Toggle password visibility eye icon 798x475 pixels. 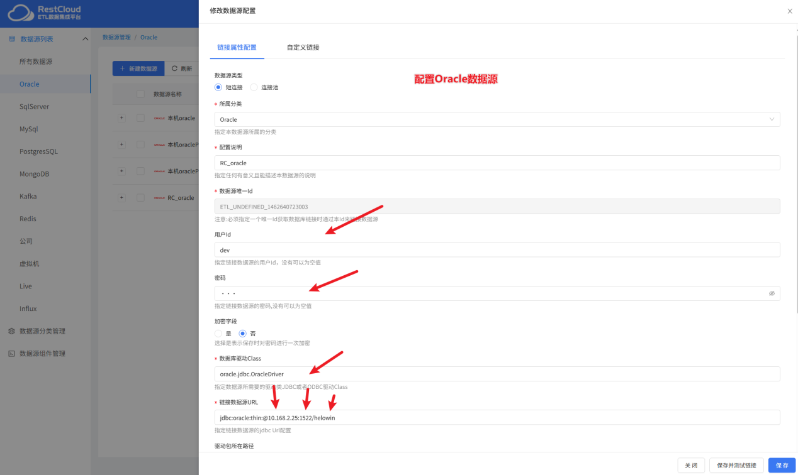(772, 293)
